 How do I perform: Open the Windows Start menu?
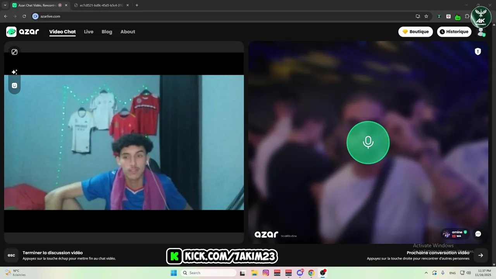[x=174, y=273]
